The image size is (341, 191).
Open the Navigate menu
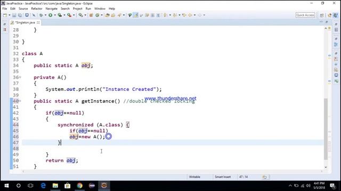coord(51,8)
